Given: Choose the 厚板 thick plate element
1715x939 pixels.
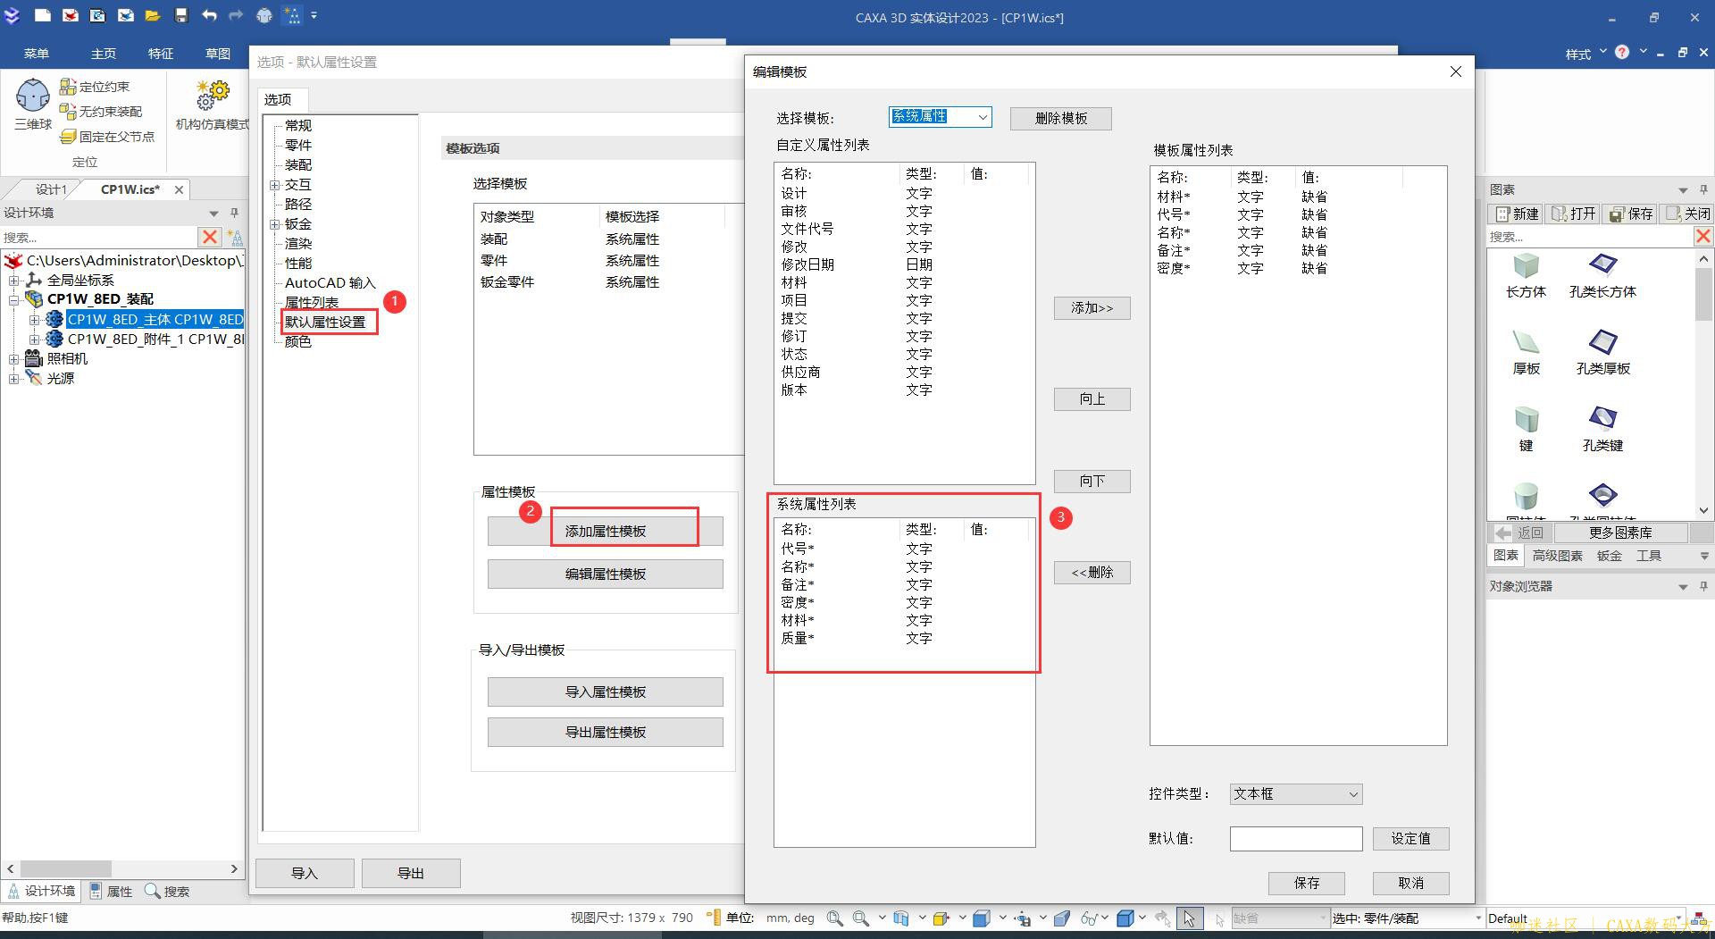Looking at the screenshot, I should 1526,344.
